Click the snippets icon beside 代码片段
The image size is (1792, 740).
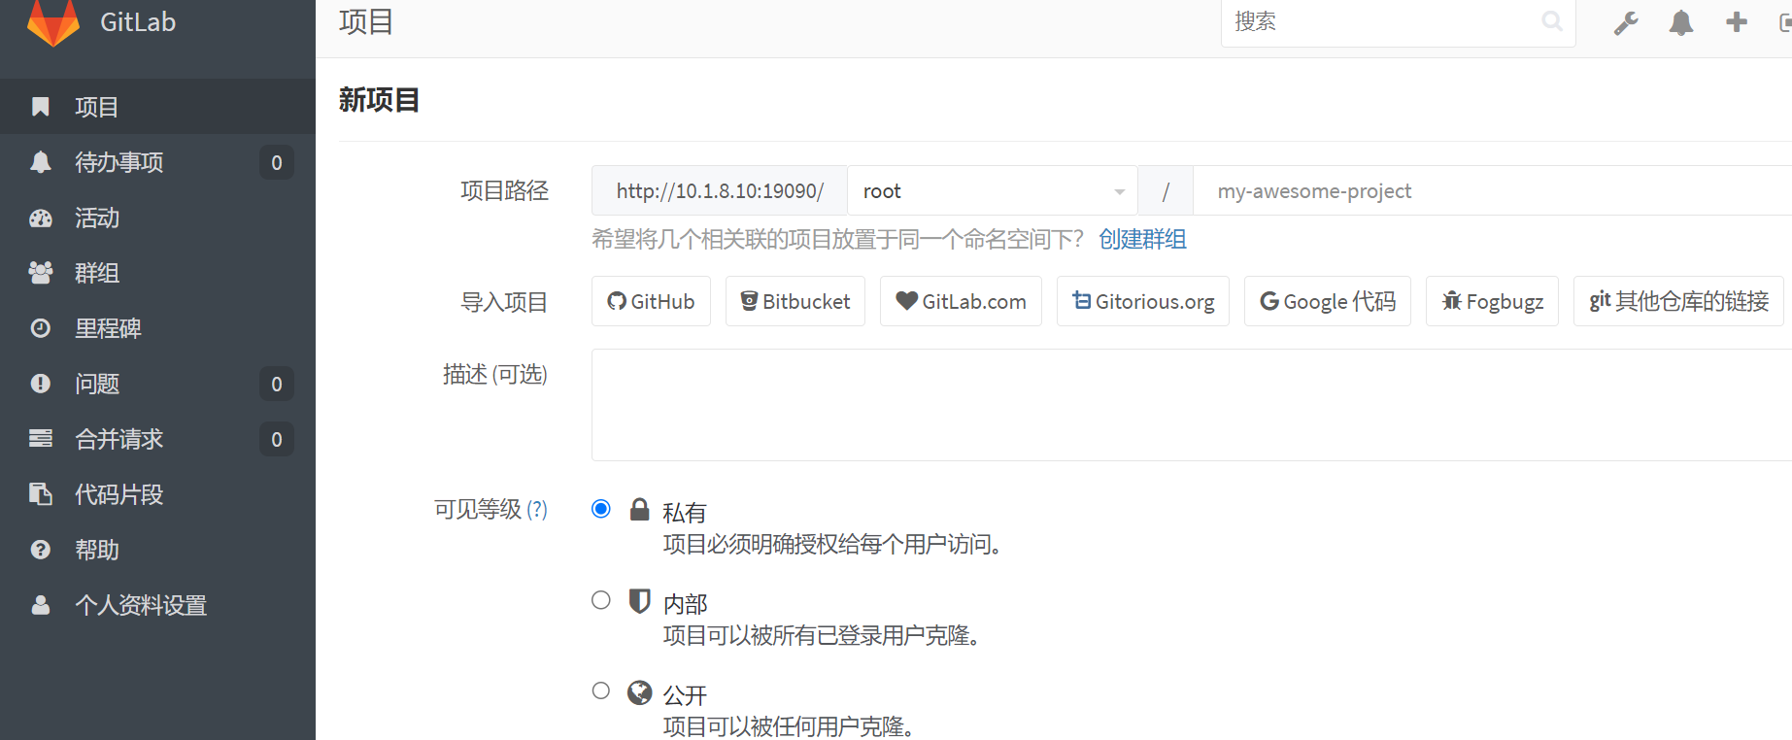[41, 494]
